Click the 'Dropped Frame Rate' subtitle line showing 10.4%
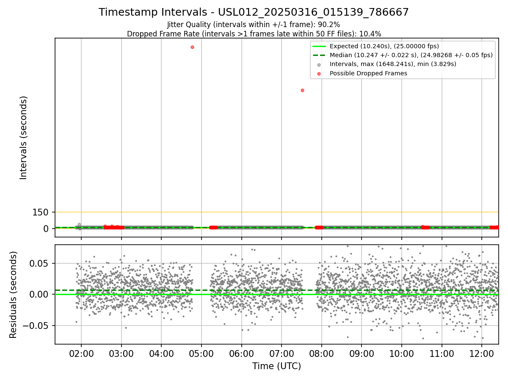This screenshot has width=508, height=381. coord(254,34)
